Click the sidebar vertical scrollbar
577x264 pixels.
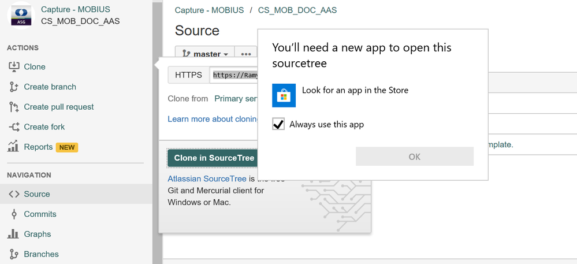158,132
